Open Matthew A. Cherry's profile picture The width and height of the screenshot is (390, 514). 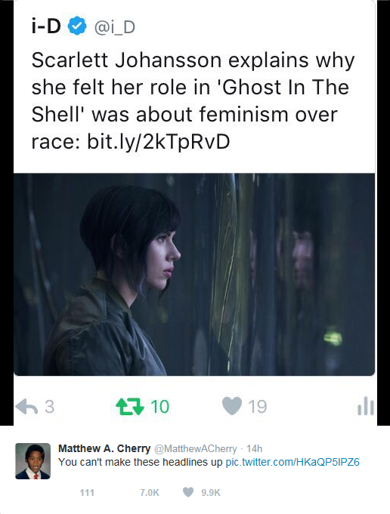[x=32, y=461]
